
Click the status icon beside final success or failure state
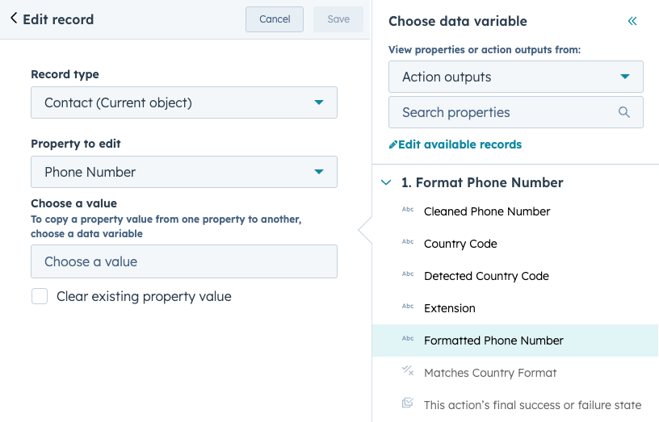[408, 403]
